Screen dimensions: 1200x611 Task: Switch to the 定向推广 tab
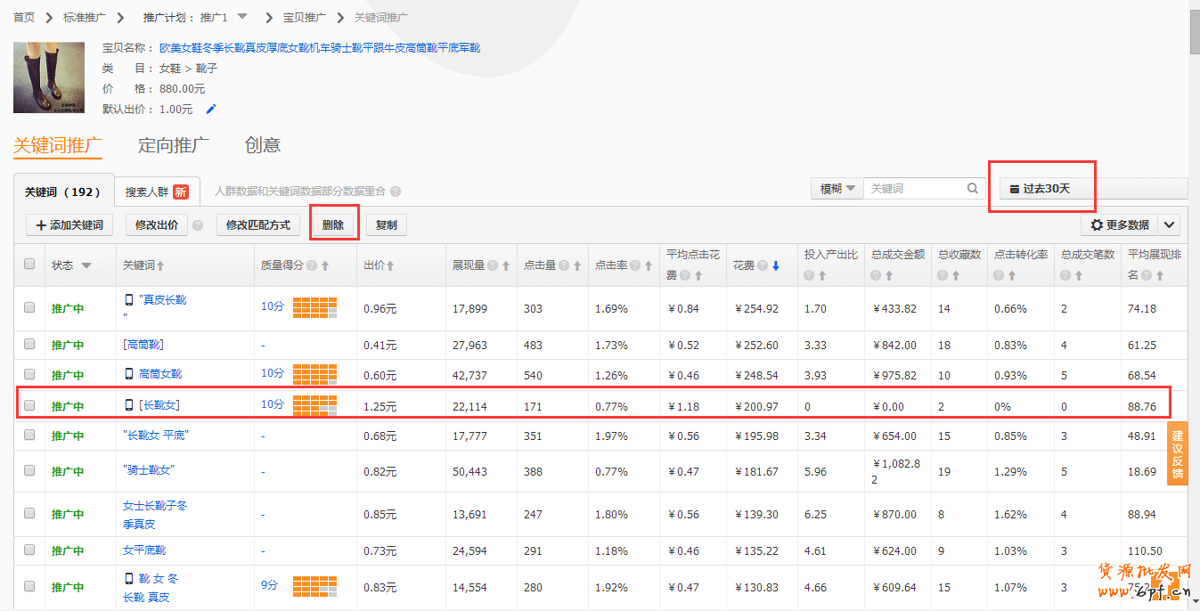click(174, 145)
